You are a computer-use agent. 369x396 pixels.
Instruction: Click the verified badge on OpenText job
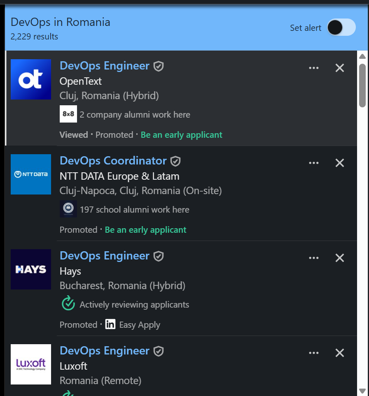pos(159,67)
